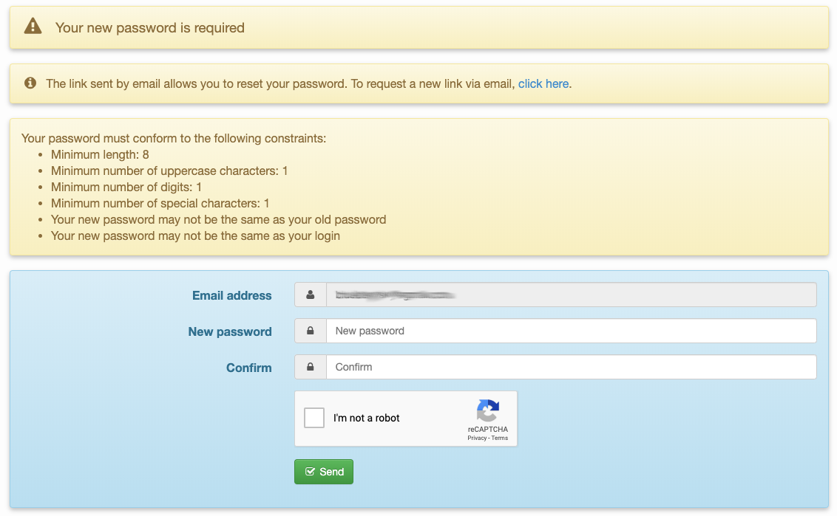
Task: Click the 'New password' field label
Action: pos(230,331)
